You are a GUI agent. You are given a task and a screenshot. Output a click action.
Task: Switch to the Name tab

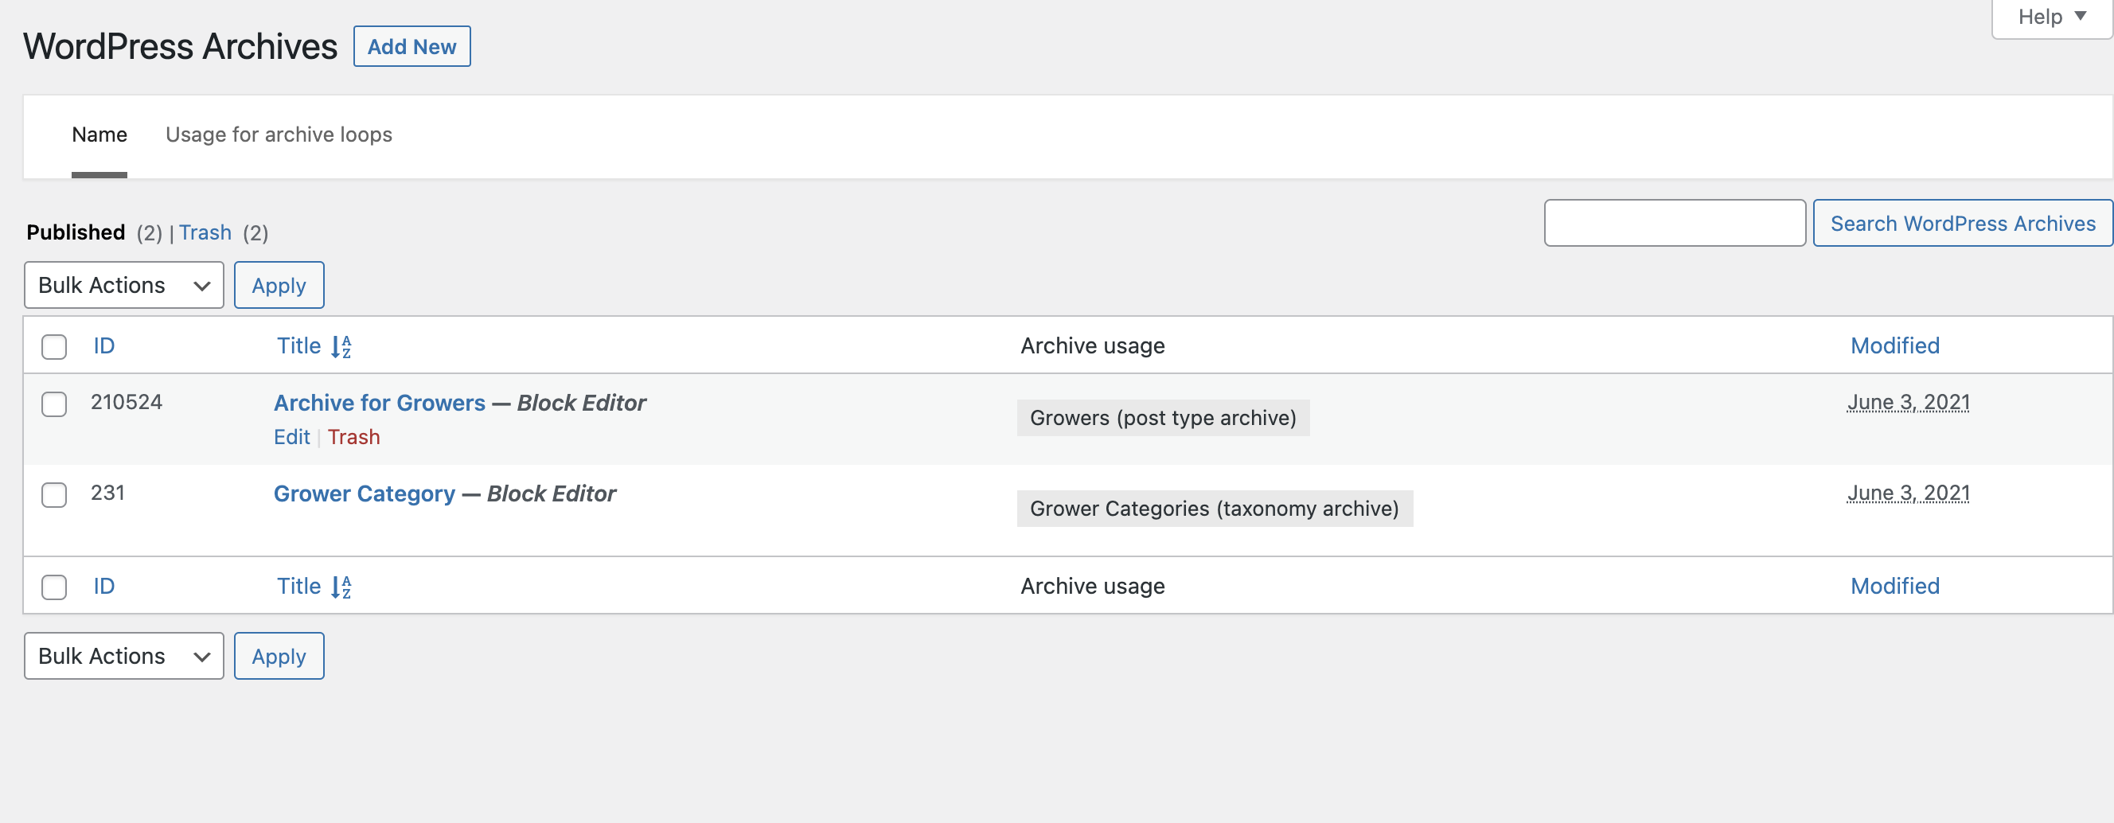[x=99, y=135]
